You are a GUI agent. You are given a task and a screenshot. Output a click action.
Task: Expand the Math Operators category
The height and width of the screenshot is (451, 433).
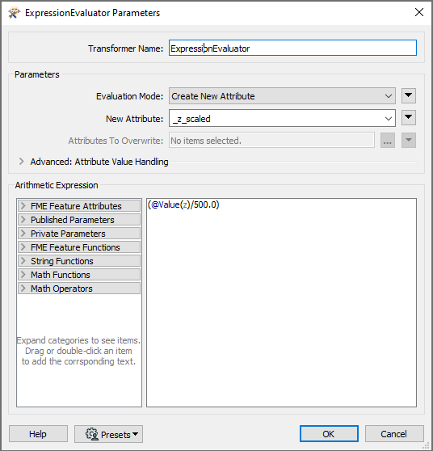pos(79,289)
